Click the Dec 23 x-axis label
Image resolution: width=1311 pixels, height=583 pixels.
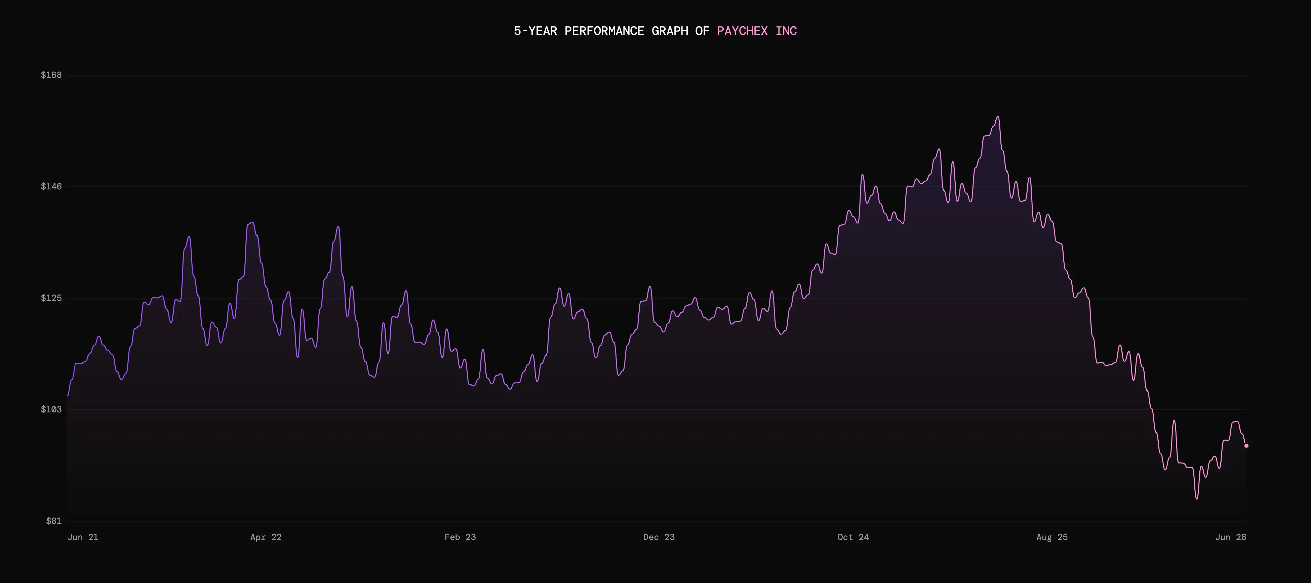pyautogui.click(x=659, y=537)
